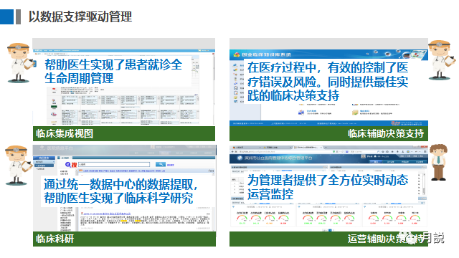This screenshot has width=459, height=258.
Task: Click the first gauge in the left dashboard panel
Action: pyautogui.click(x=242, y=218)
